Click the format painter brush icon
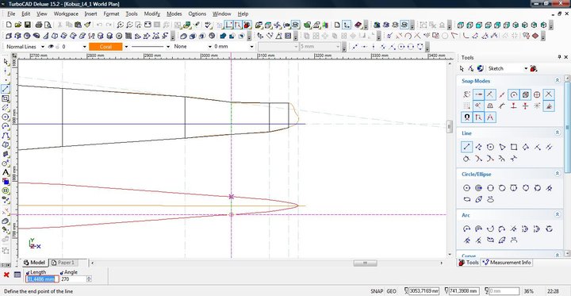Image resolution: width=571 pixels, height=296 pixels. point(87,25)
